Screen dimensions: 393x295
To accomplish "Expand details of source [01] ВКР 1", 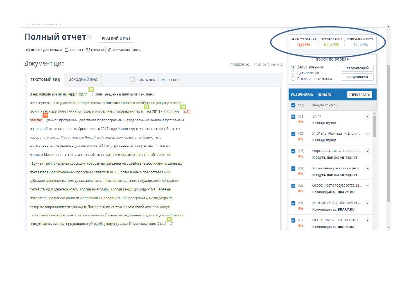I will point(368,116).
